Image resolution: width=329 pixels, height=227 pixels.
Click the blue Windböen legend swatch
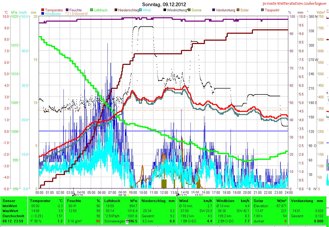tap(43, 14)
